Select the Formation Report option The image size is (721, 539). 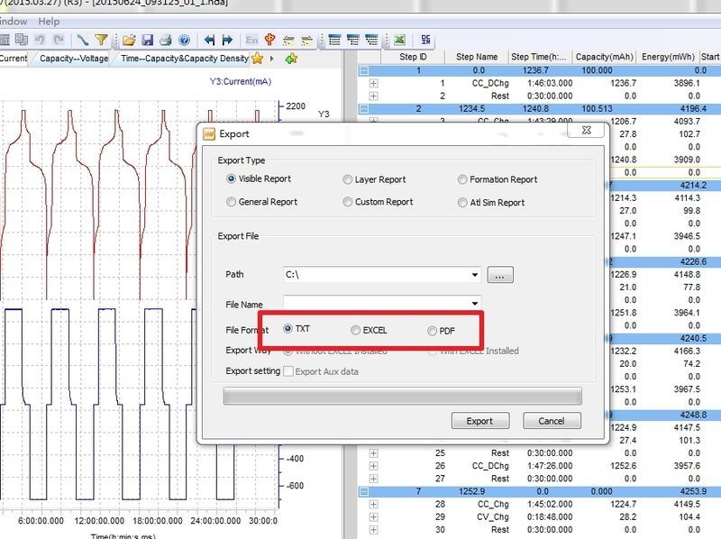coord(462,179)
